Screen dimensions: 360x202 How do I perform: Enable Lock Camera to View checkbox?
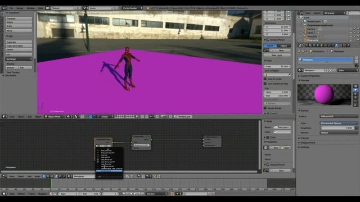265,84
